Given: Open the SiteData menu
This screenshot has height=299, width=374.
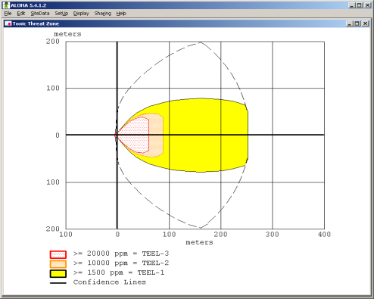Looking at the screenshot, I should coord(40,14).
